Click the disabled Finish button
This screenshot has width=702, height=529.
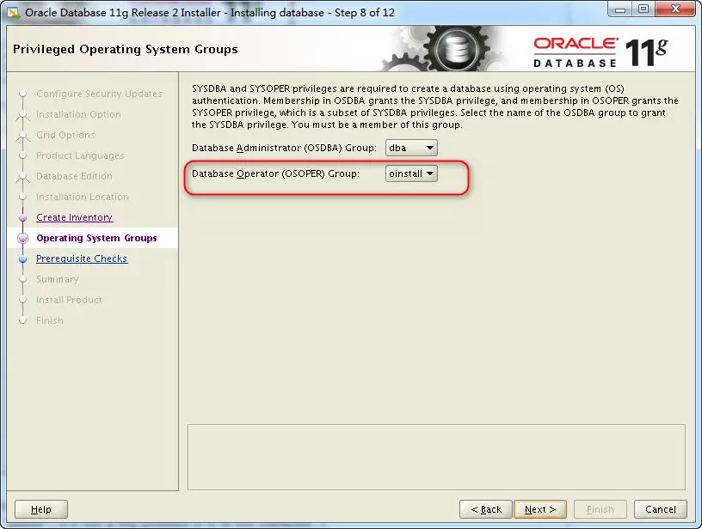coord(600,509)
